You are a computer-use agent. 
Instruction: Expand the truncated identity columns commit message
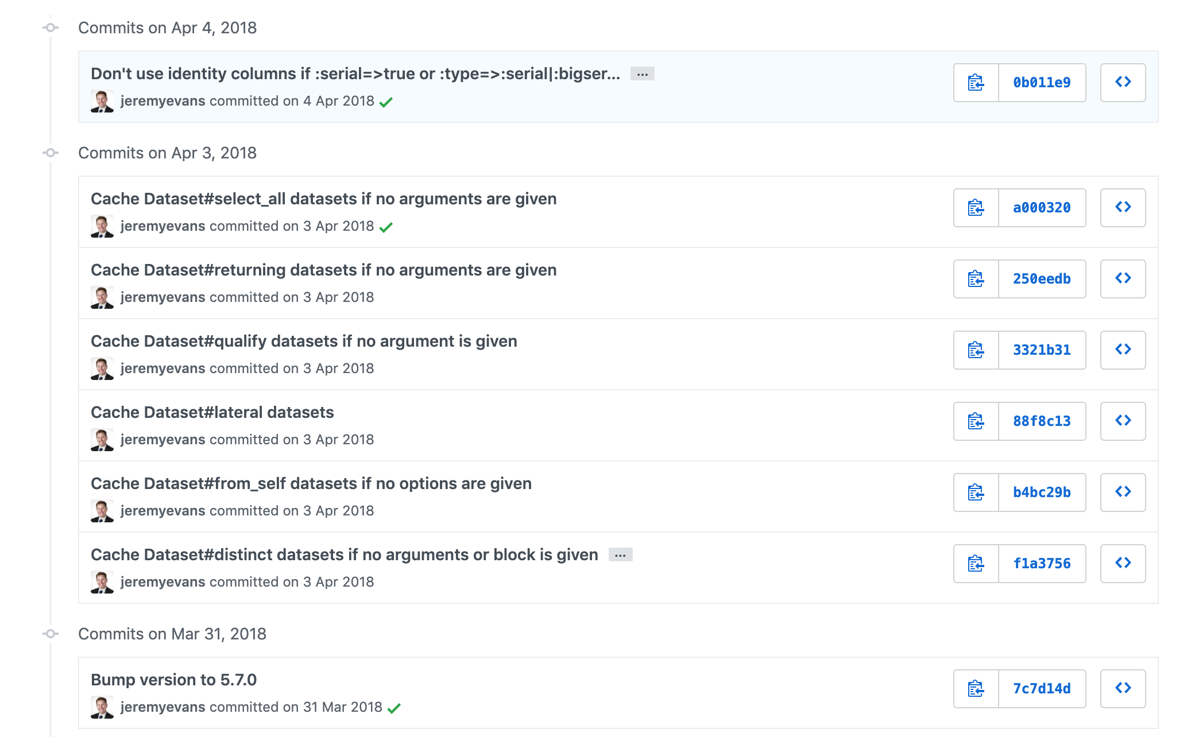tap(641, 75)
